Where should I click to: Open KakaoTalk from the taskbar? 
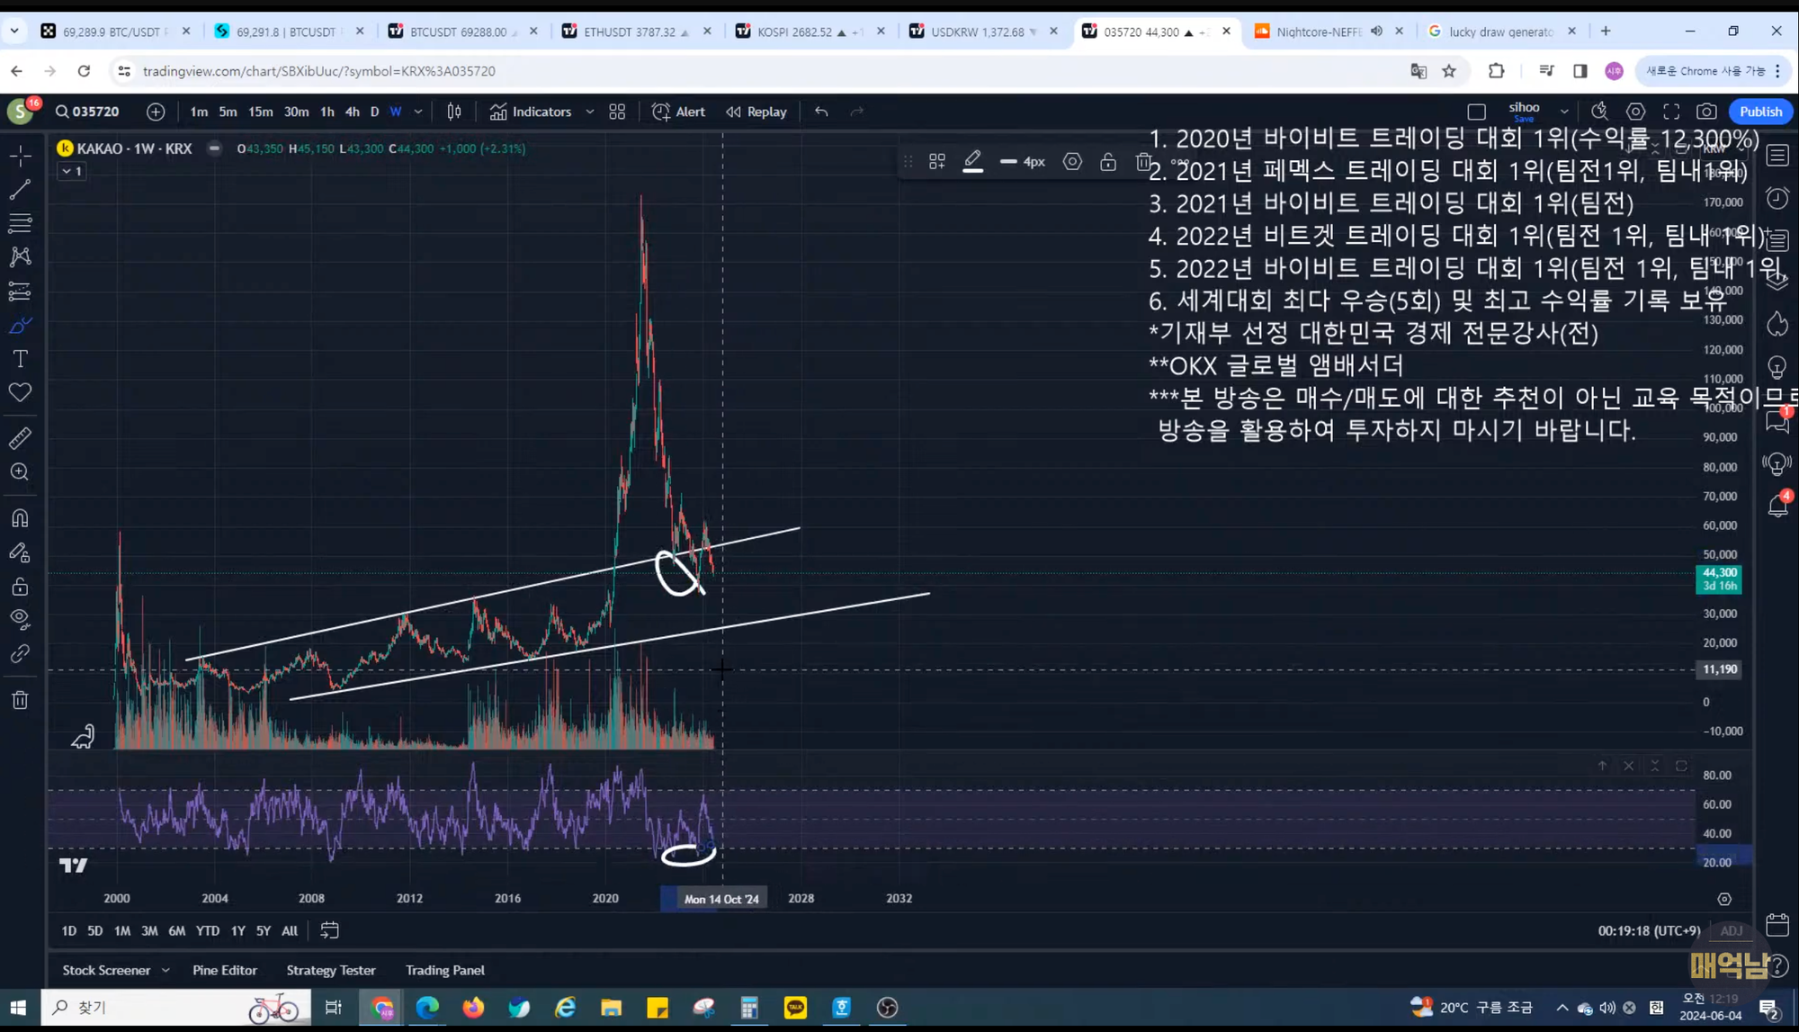(795, 1008)
